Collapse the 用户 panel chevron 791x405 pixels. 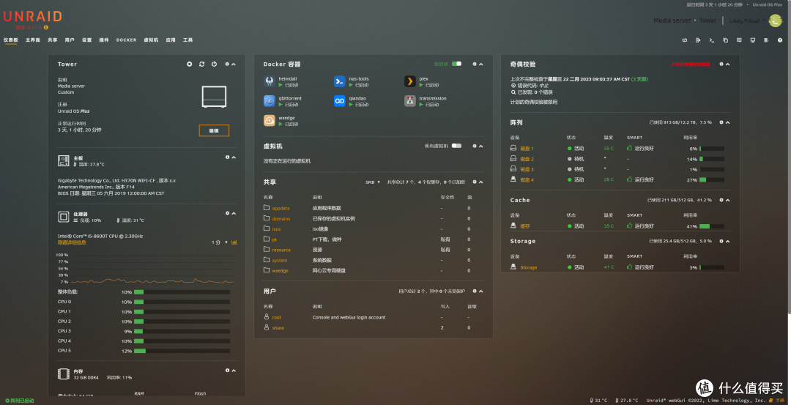(480, 291)
